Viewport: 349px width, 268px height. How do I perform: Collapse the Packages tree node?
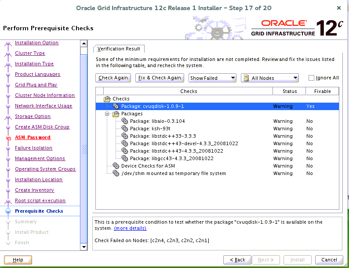(107, 114)
